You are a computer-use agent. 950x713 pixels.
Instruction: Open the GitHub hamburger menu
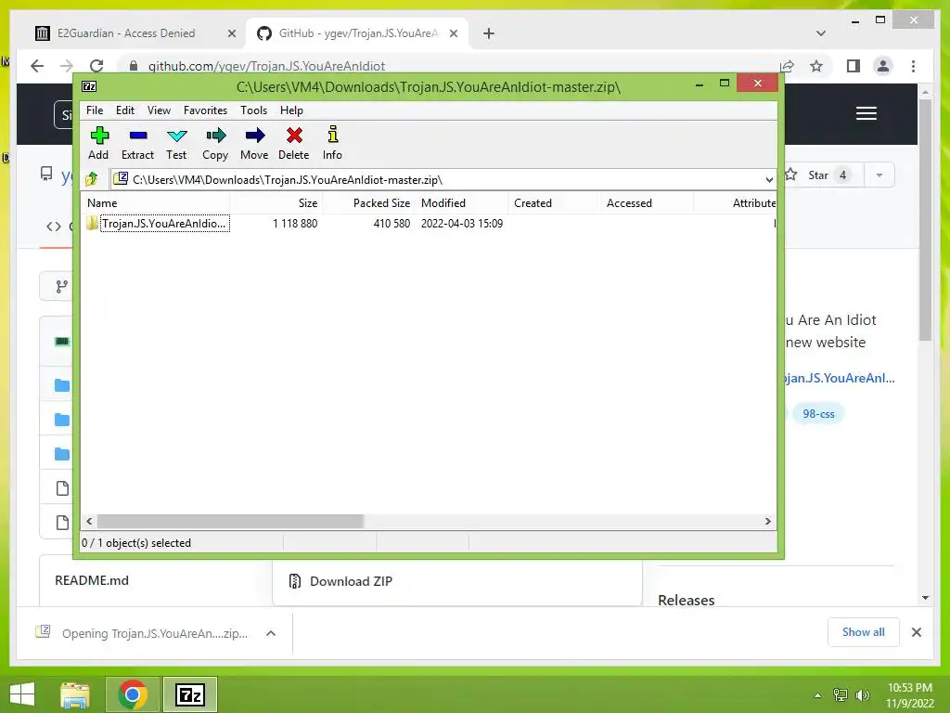click(867, 113)
